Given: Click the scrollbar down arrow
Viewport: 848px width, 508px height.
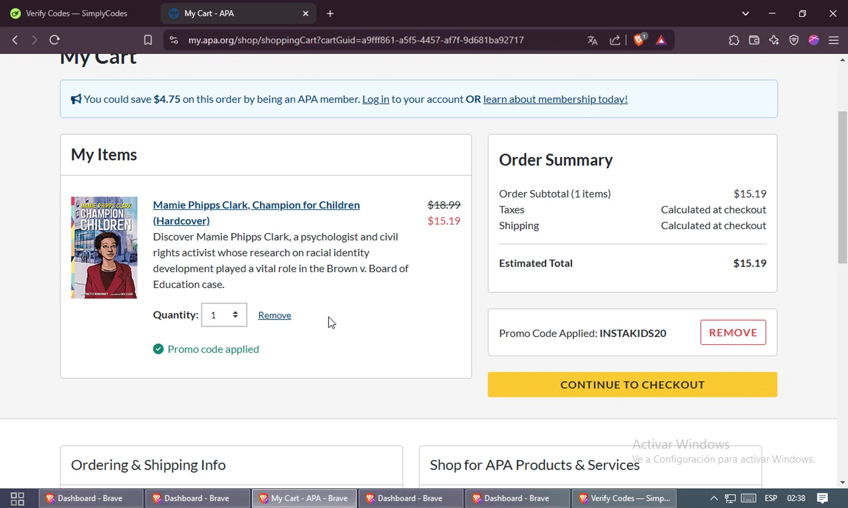Looking at the screenshot, I should (x=843, y=483).
